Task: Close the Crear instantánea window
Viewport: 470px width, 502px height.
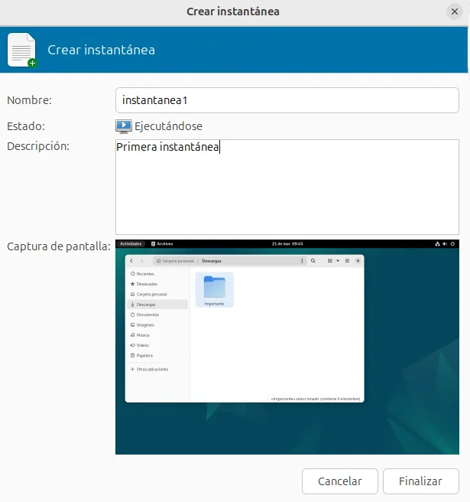Action: pyautogui.click(x=454, y=11)
